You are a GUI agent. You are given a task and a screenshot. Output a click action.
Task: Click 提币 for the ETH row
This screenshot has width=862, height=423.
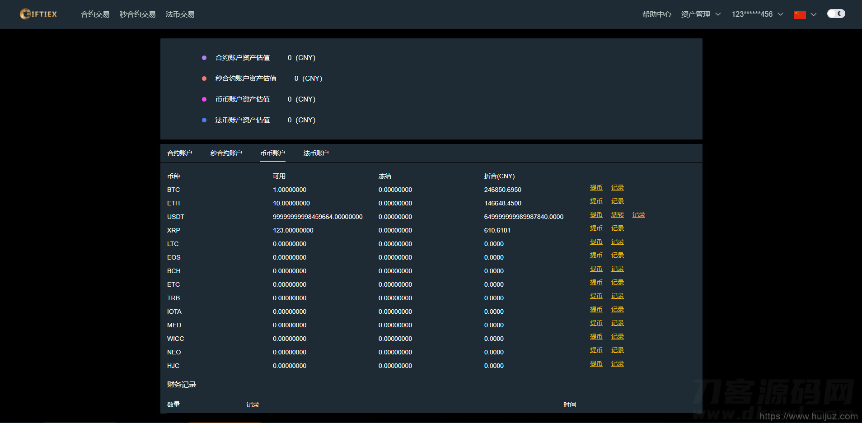[596, 201]
